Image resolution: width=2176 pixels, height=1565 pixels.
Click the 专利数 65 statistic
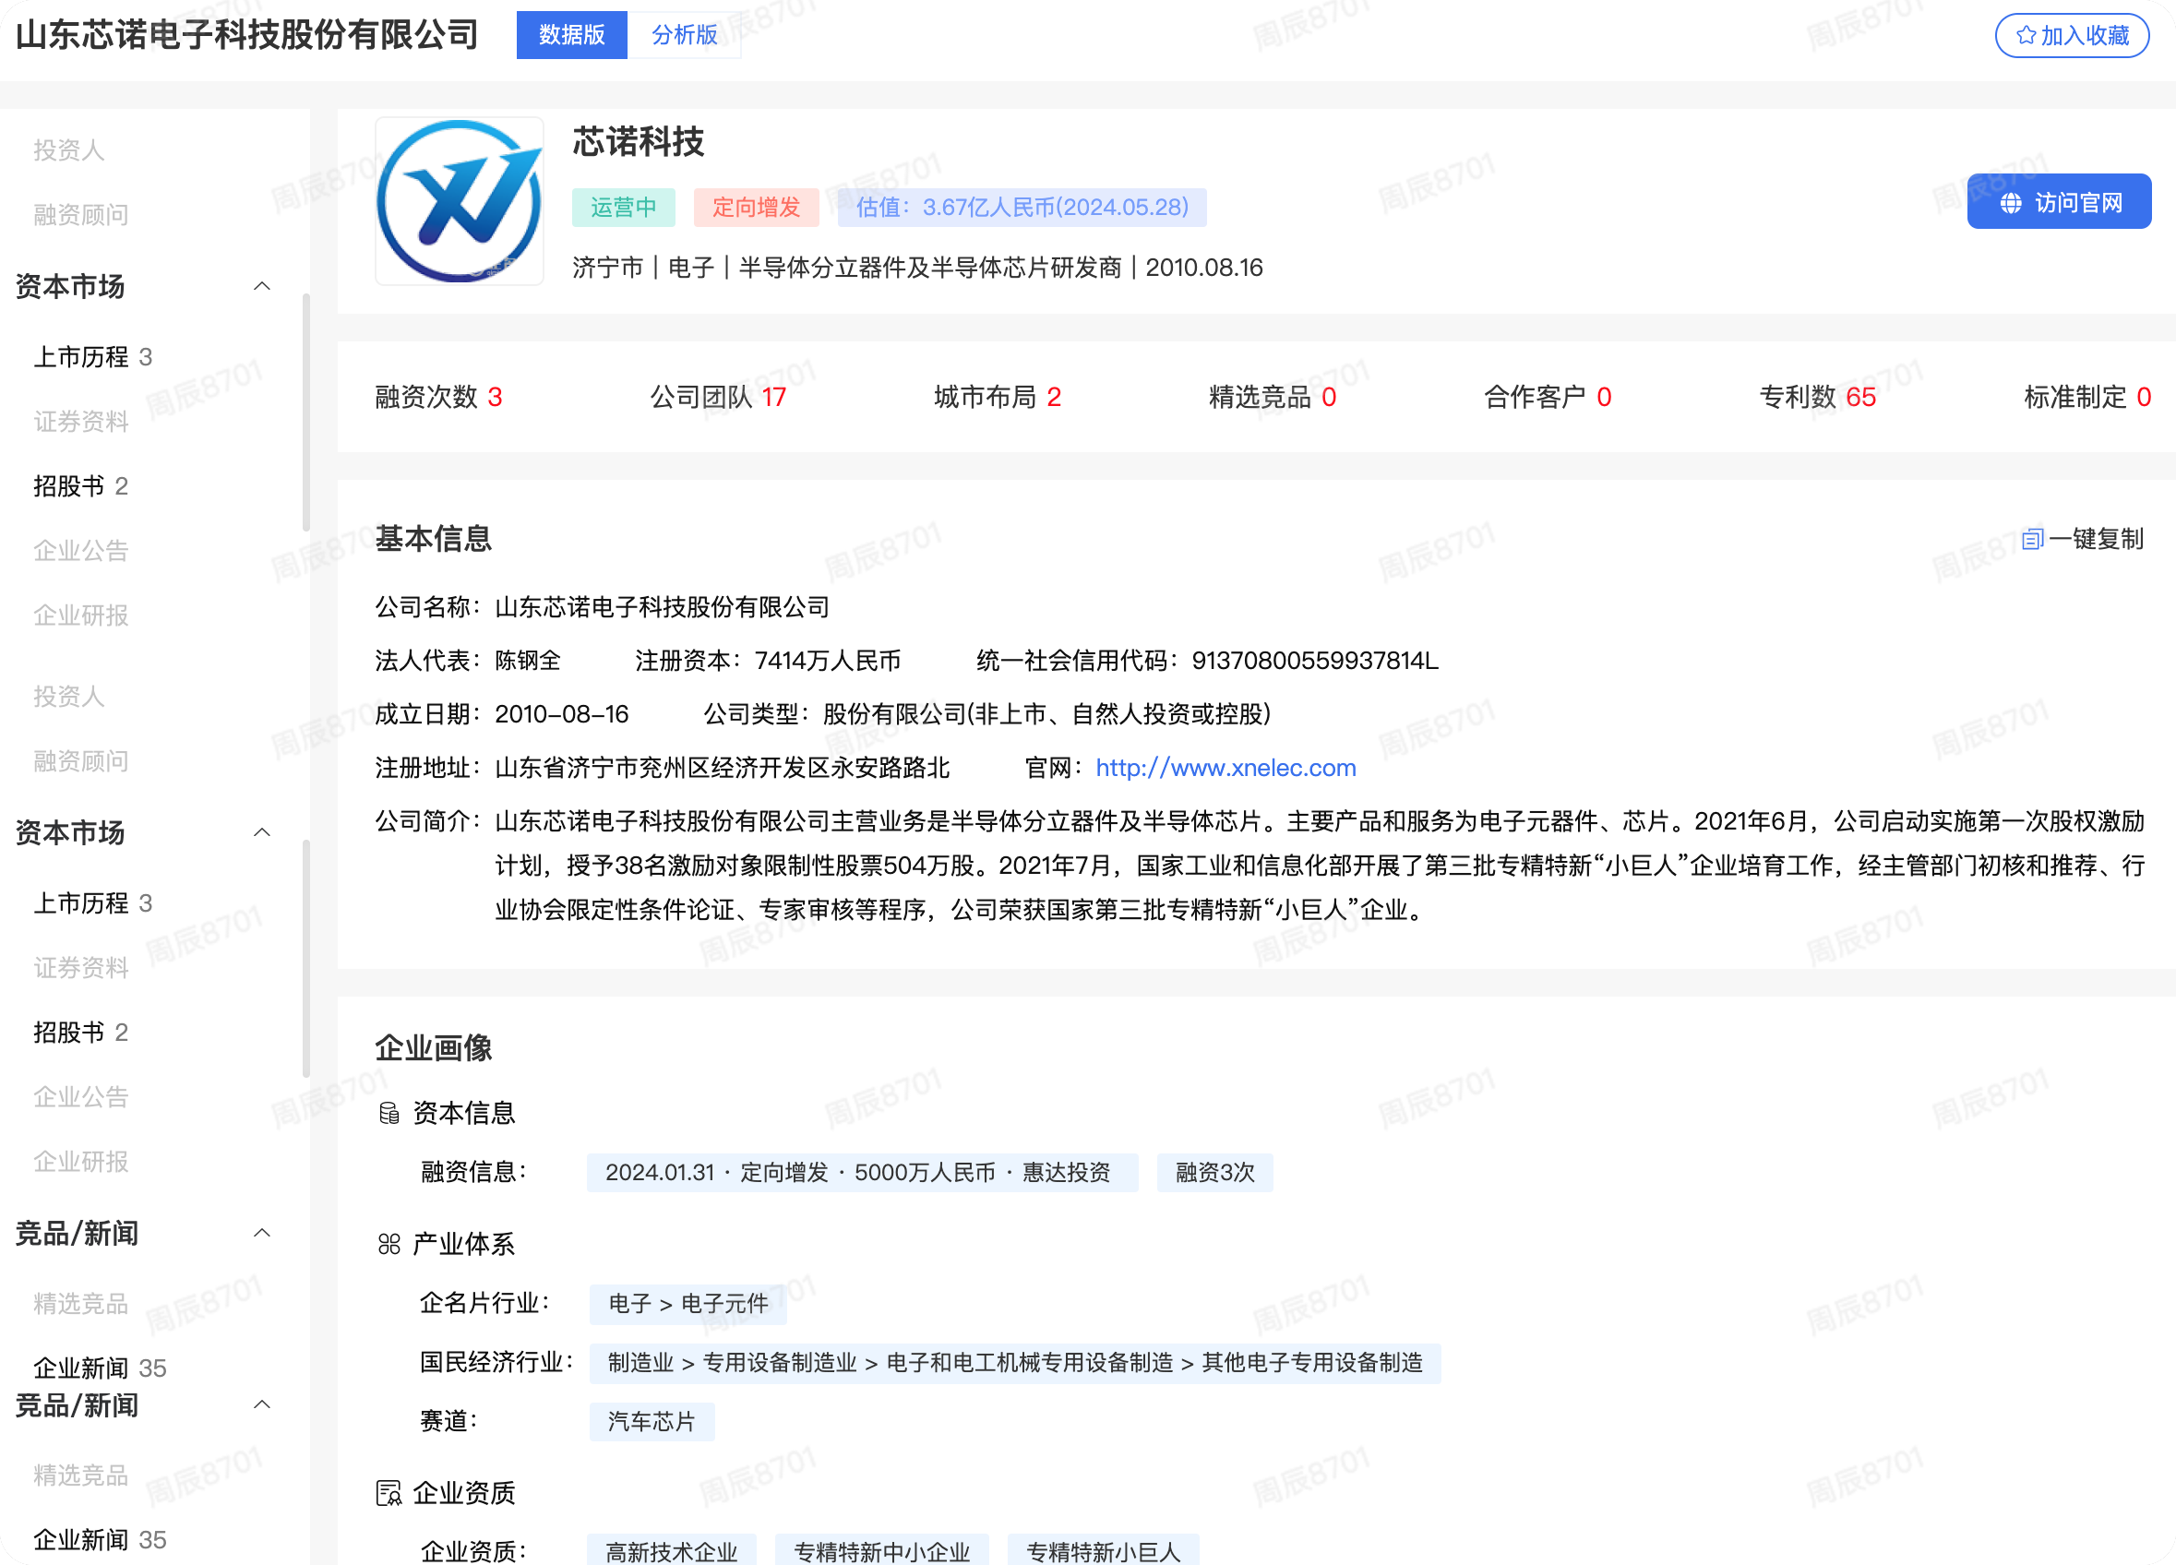point(1816,397)
